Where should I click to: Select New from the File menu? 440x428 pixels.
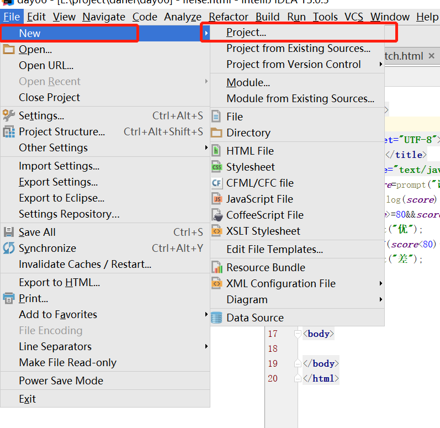(105, 33)
